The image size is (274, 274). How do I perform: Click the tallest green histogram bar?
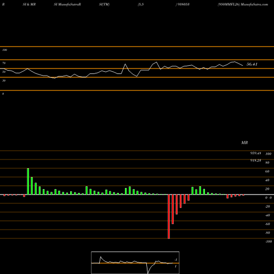coord(28,181)
